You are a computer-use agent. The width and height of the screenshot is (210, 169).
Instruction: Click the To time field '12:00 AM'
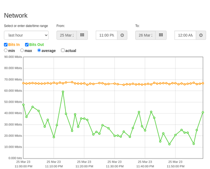pos(185,35)
